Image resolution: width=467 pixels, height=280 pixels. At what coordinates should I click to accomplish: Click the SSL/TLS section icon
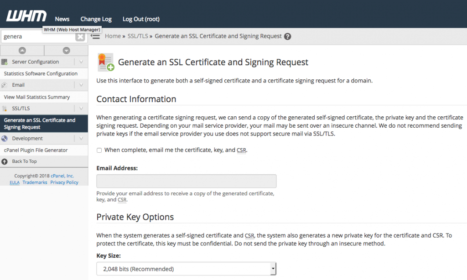tap(5, 109)
